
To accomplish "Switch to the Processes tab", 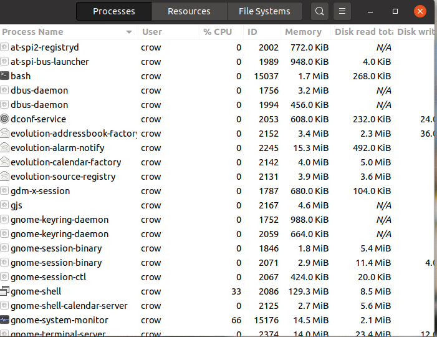I will (x=114, y=11).
